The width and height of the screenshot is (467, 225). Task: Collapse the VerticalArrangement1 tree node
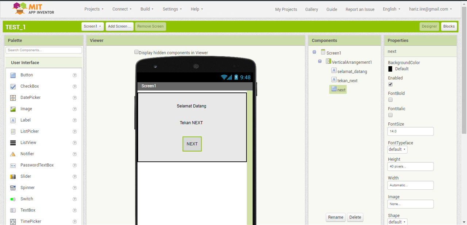pos(320,62)
